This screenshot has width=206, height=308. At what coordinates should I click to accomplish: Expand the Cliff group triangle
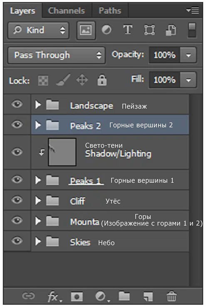point(38,201)
